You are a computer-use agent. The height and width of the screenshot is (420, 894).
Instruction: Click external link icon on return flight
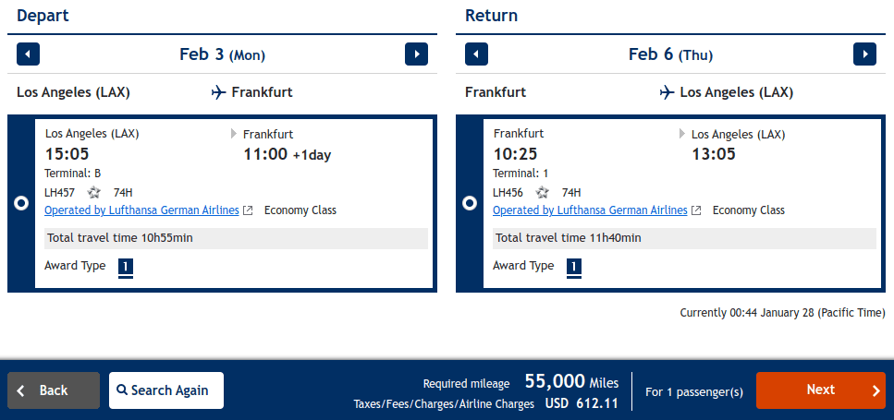[x=696, y=210]
